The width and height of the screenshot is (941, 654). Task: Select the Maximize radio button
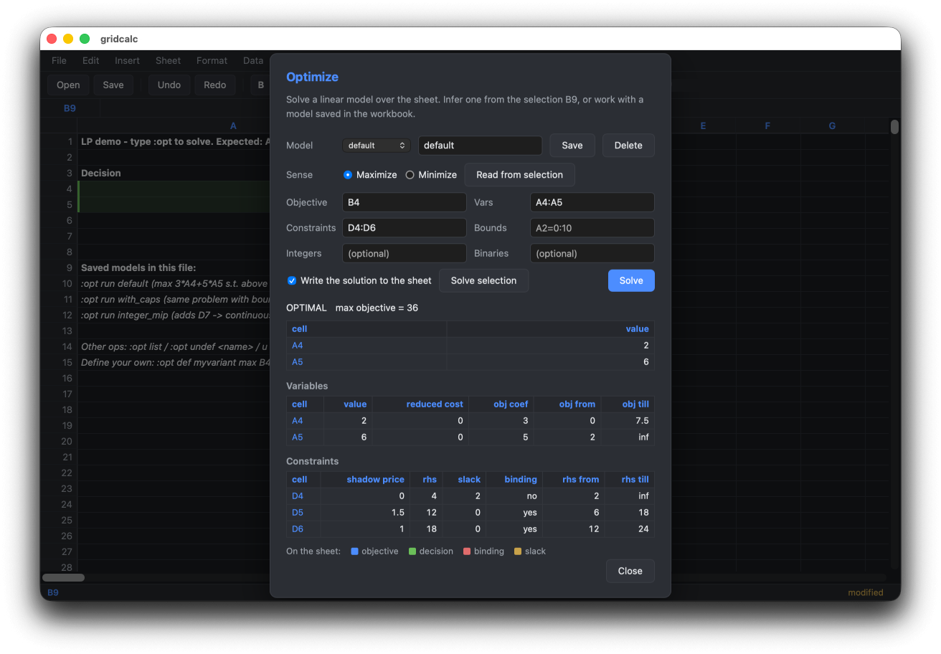[x=348, y=175]
